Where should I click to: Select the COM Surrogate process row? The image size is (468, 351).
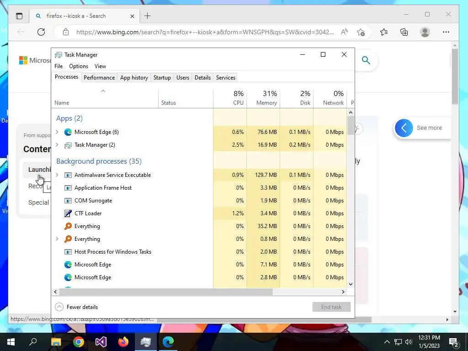[199, 201]
